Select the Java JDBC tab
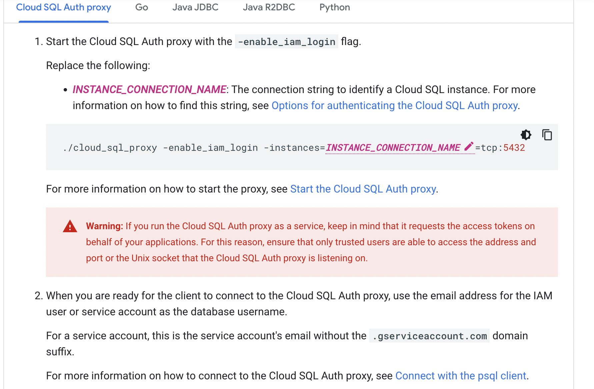The height and width of the screenshot is (389, 594). tap(195, 7)
